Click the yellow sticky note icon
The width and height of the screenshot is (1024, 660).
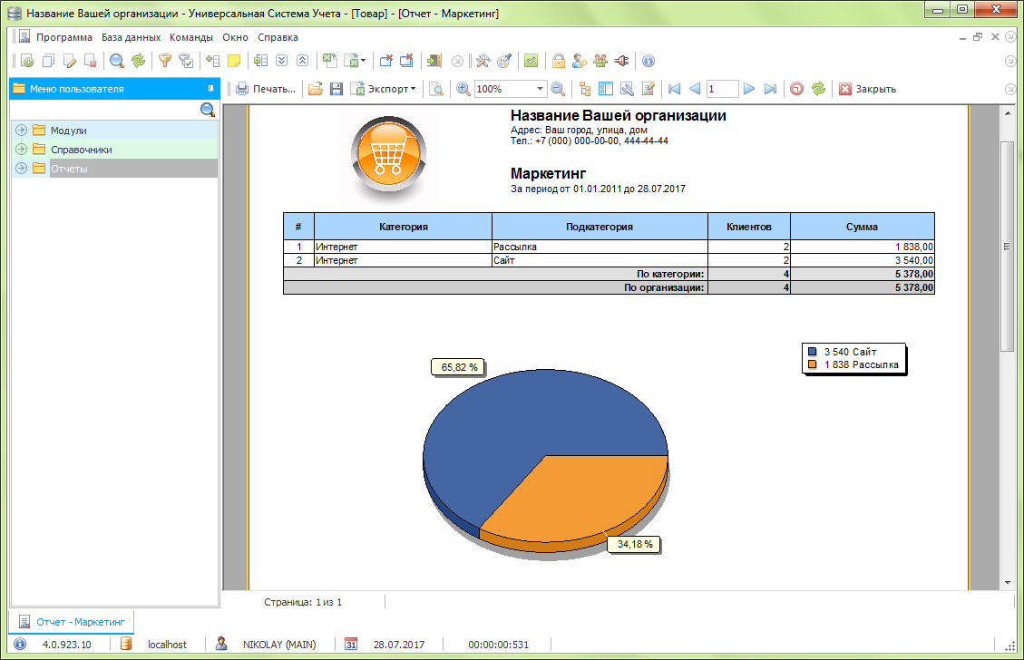pos(233,61)
